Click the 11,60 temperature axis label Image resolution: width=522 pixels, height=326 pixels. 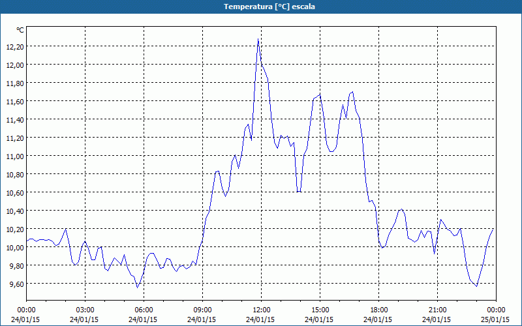pyautogui.click(x=15, y=102)
